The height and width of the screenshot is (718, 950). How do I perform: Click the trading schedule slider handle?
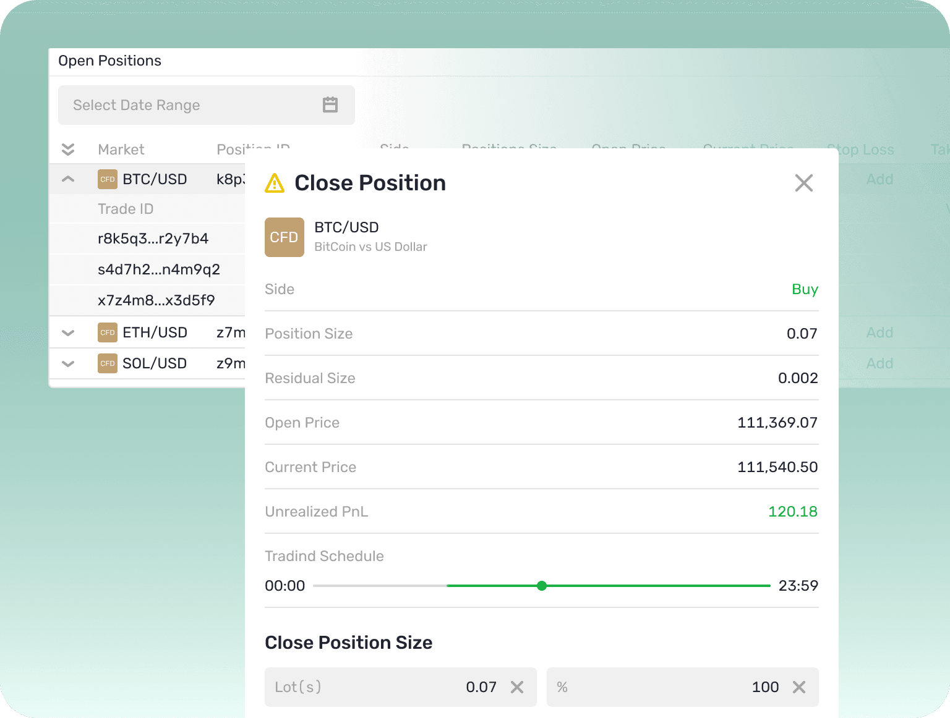tap(542, 586)
